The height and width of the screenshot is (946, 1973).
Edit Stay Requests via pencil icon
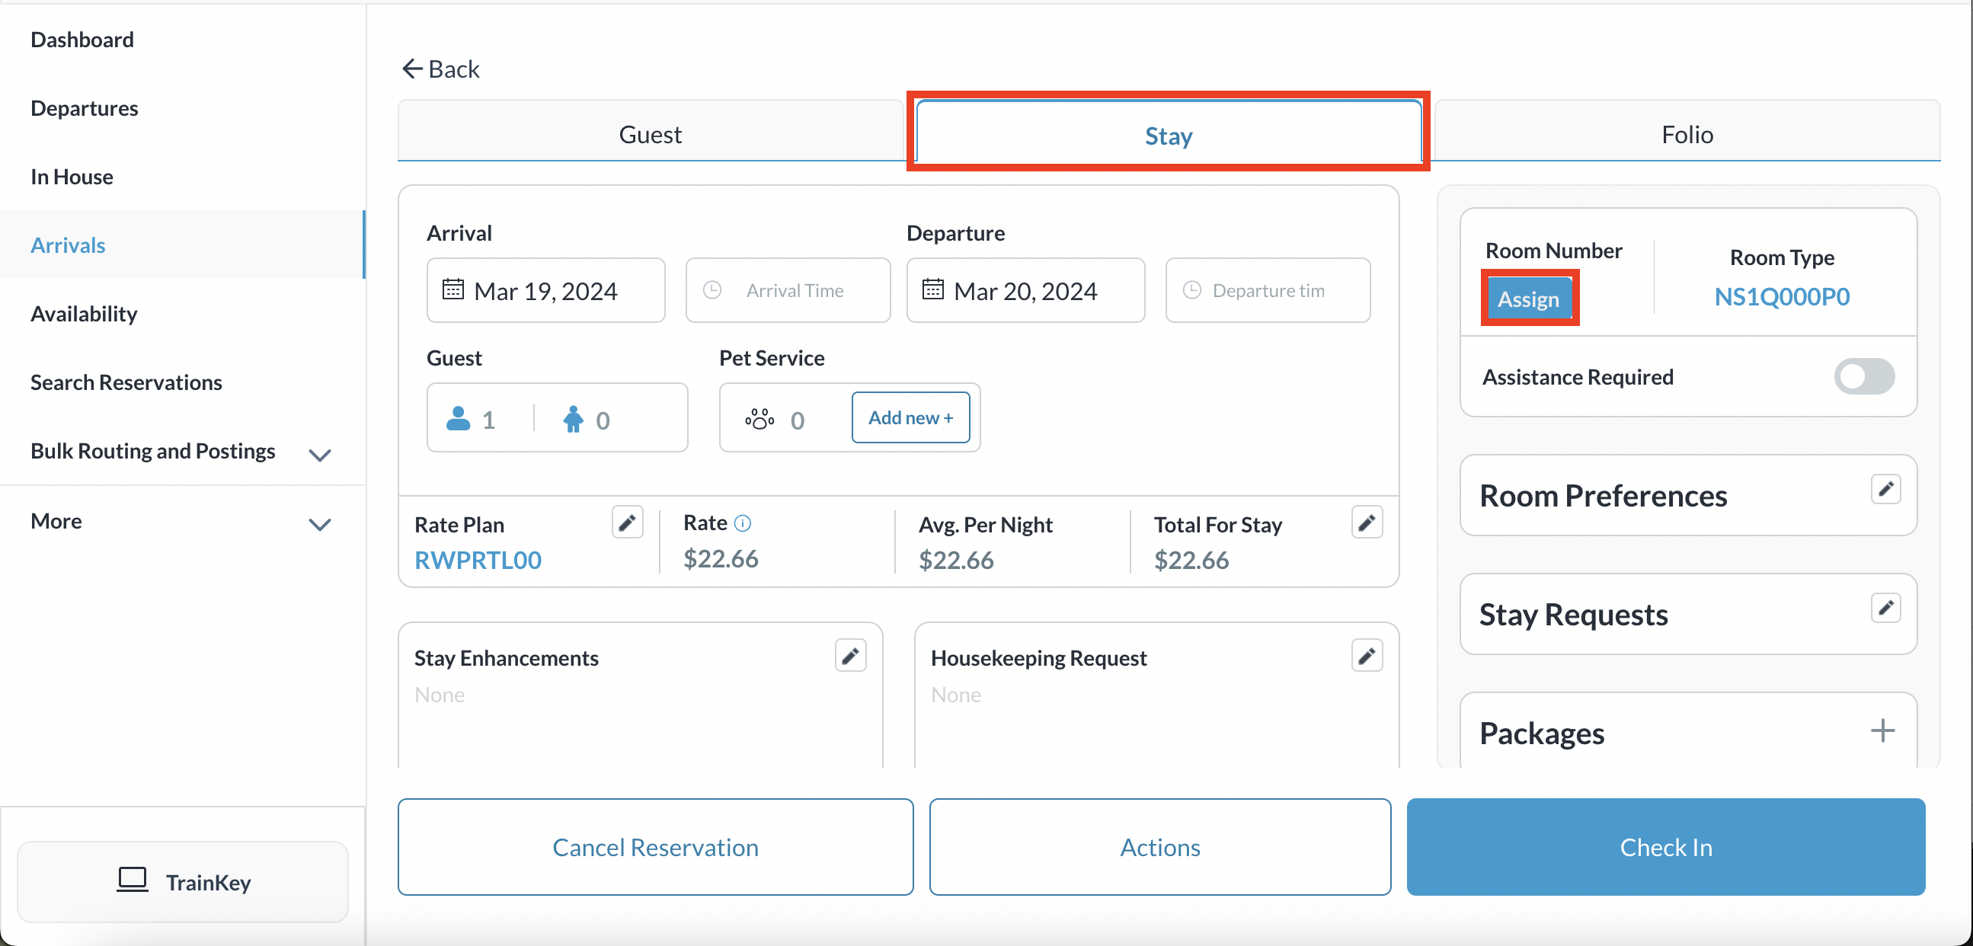1885,609
